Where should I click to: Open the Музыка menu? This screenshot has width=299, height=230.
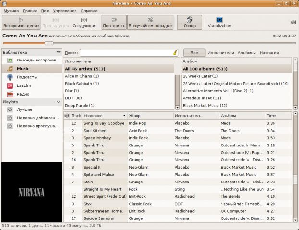[11, 10]
